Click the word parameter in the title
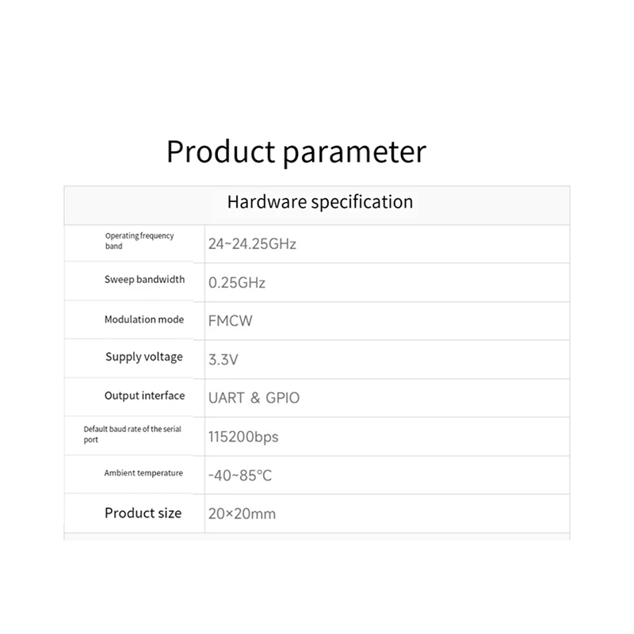The height and width of the screenshot is (634, 634). click(x=354, y=154)
